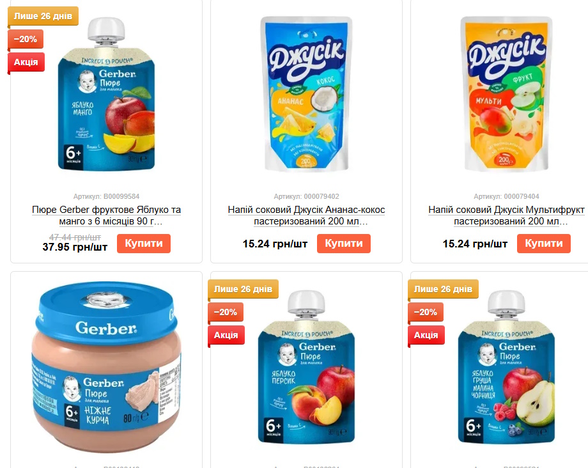Open Gerber Яблуко Груша Малина Чорниця image
Viewport: 588px width, 468px height.
coord(506,367)
